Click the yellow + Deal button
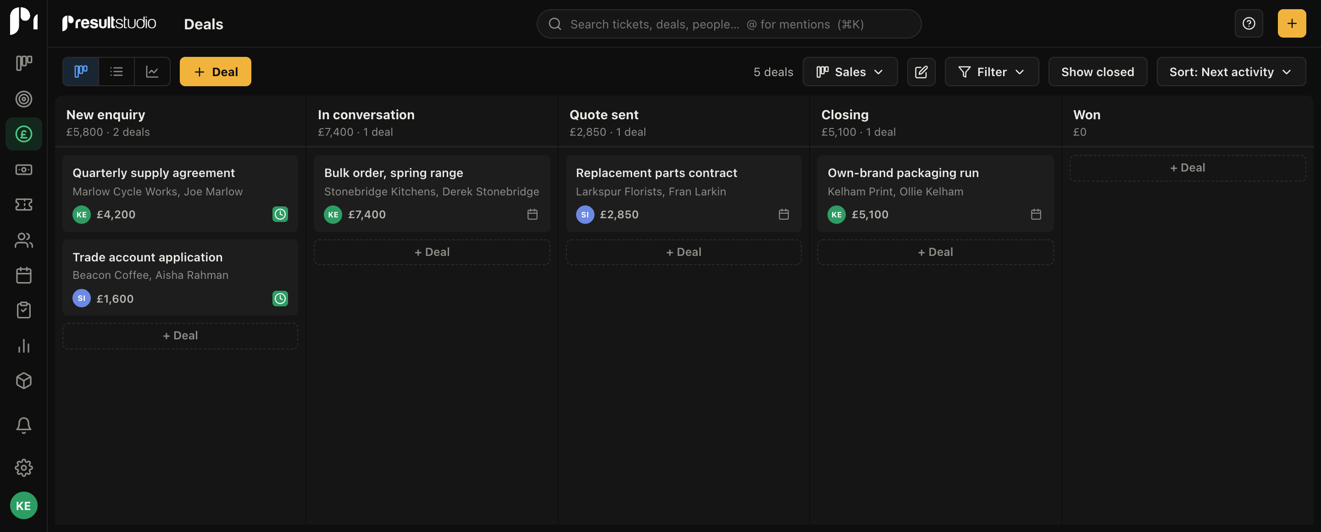Viewport: 1321px width, 532px height. pos(215,72)
